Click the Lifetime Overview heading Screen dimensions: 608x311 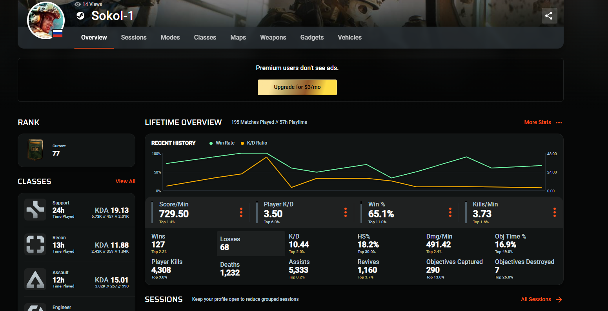pos(183,123)
